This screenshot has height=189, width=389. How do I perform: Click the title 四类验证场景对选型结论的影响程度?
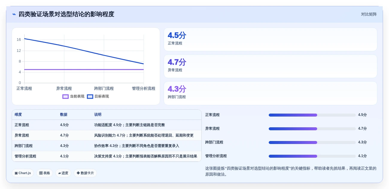(66, 14)
